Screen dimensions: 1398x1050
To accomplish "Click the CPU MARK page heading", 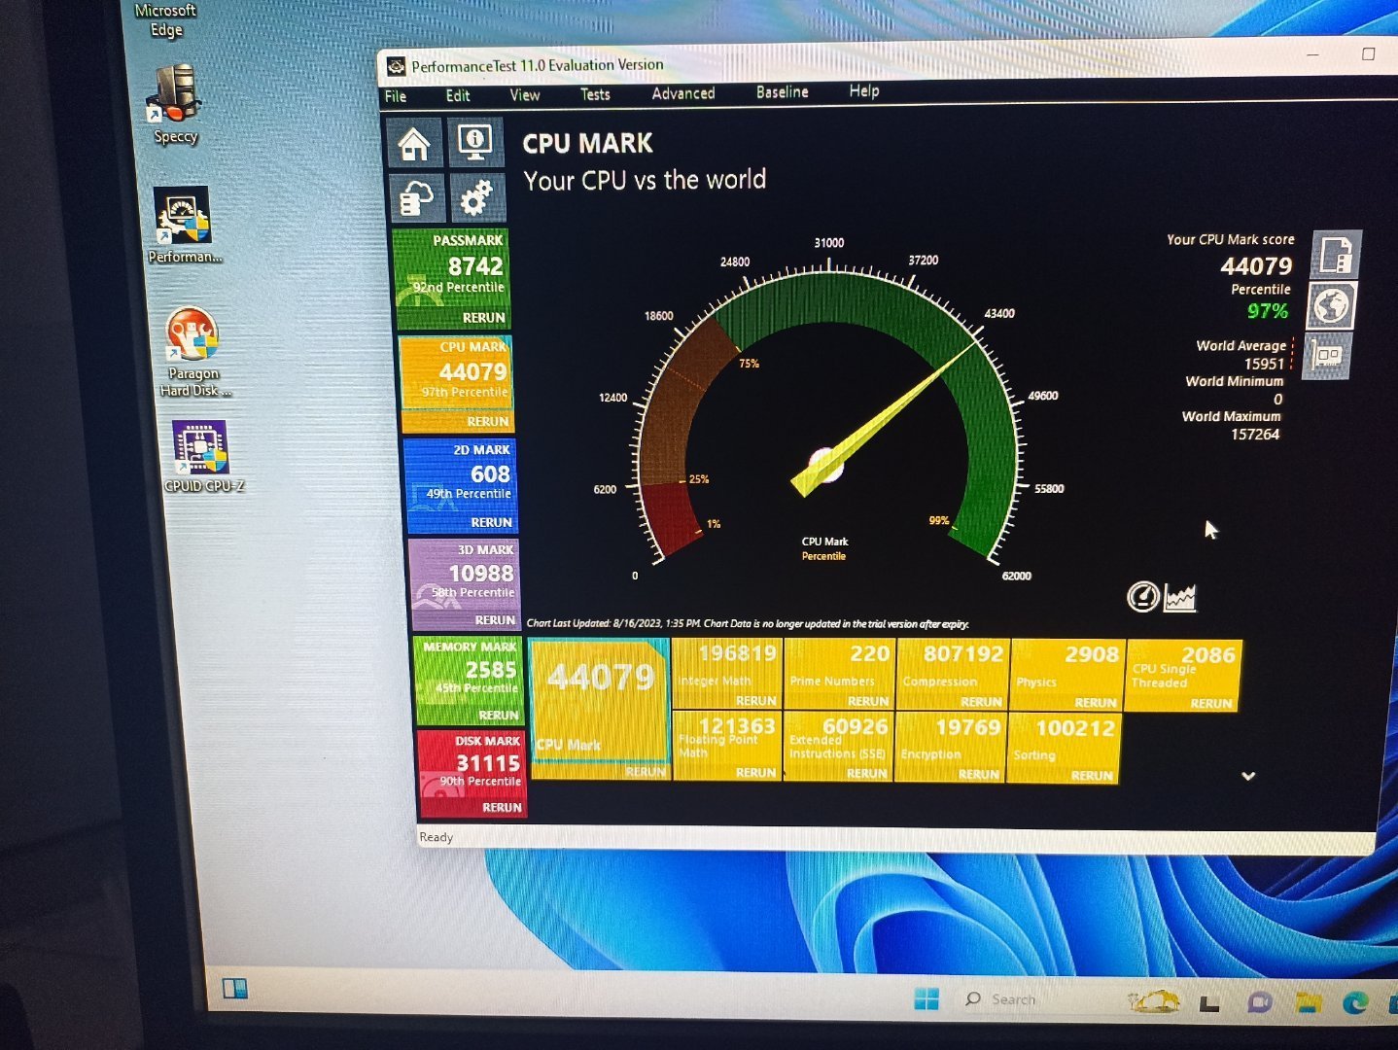I will point(587,144).
